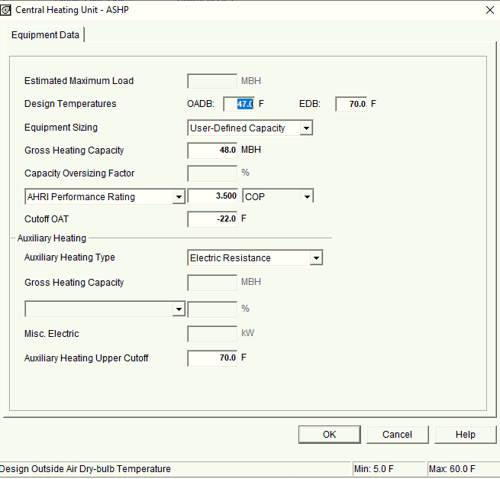Click the EDB design temperature field
The width and height of the screenshot is (500, 479).
pyautogui.click(x=351, y=104)
